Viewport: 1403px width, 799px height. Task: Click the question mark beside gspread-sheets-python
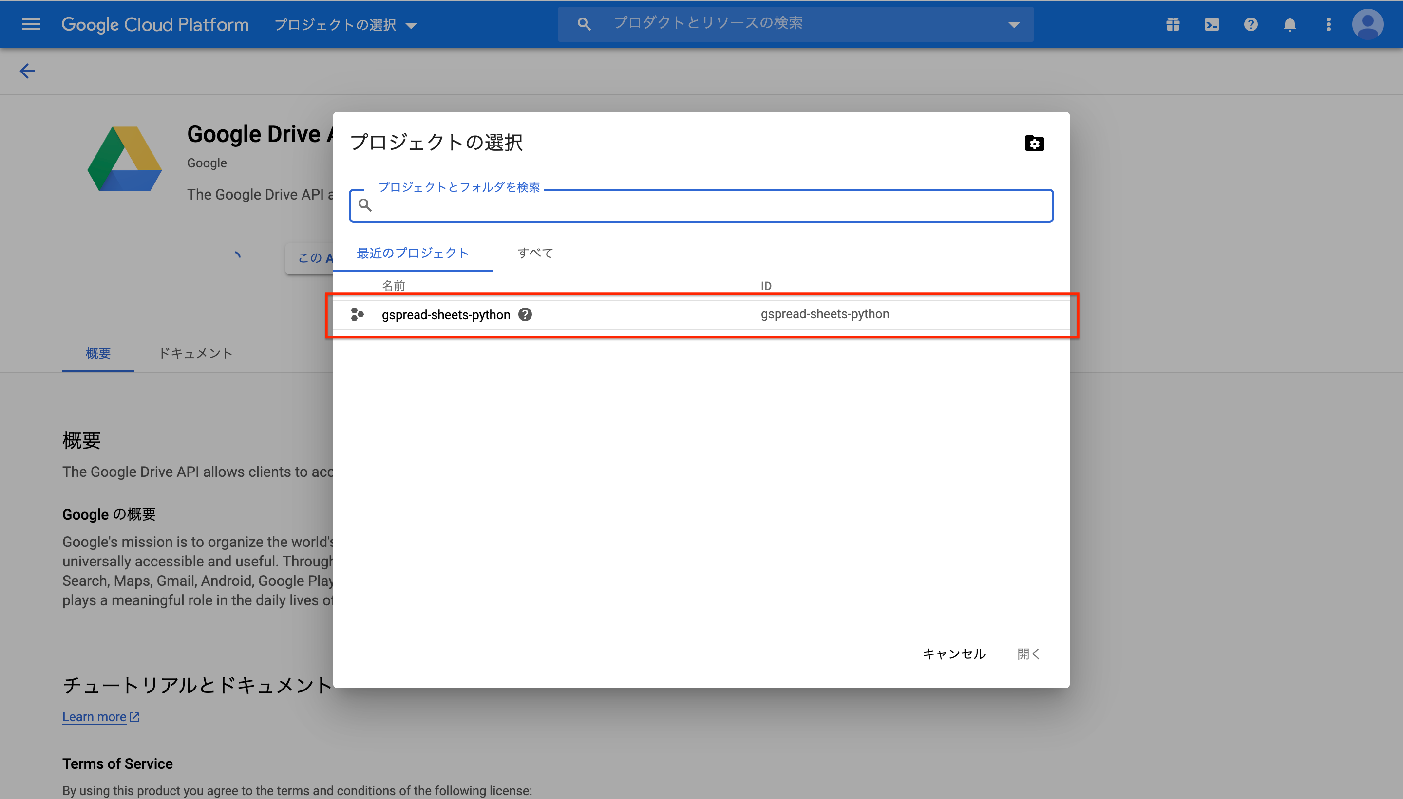pyautogui.click(x=526, y=314)
